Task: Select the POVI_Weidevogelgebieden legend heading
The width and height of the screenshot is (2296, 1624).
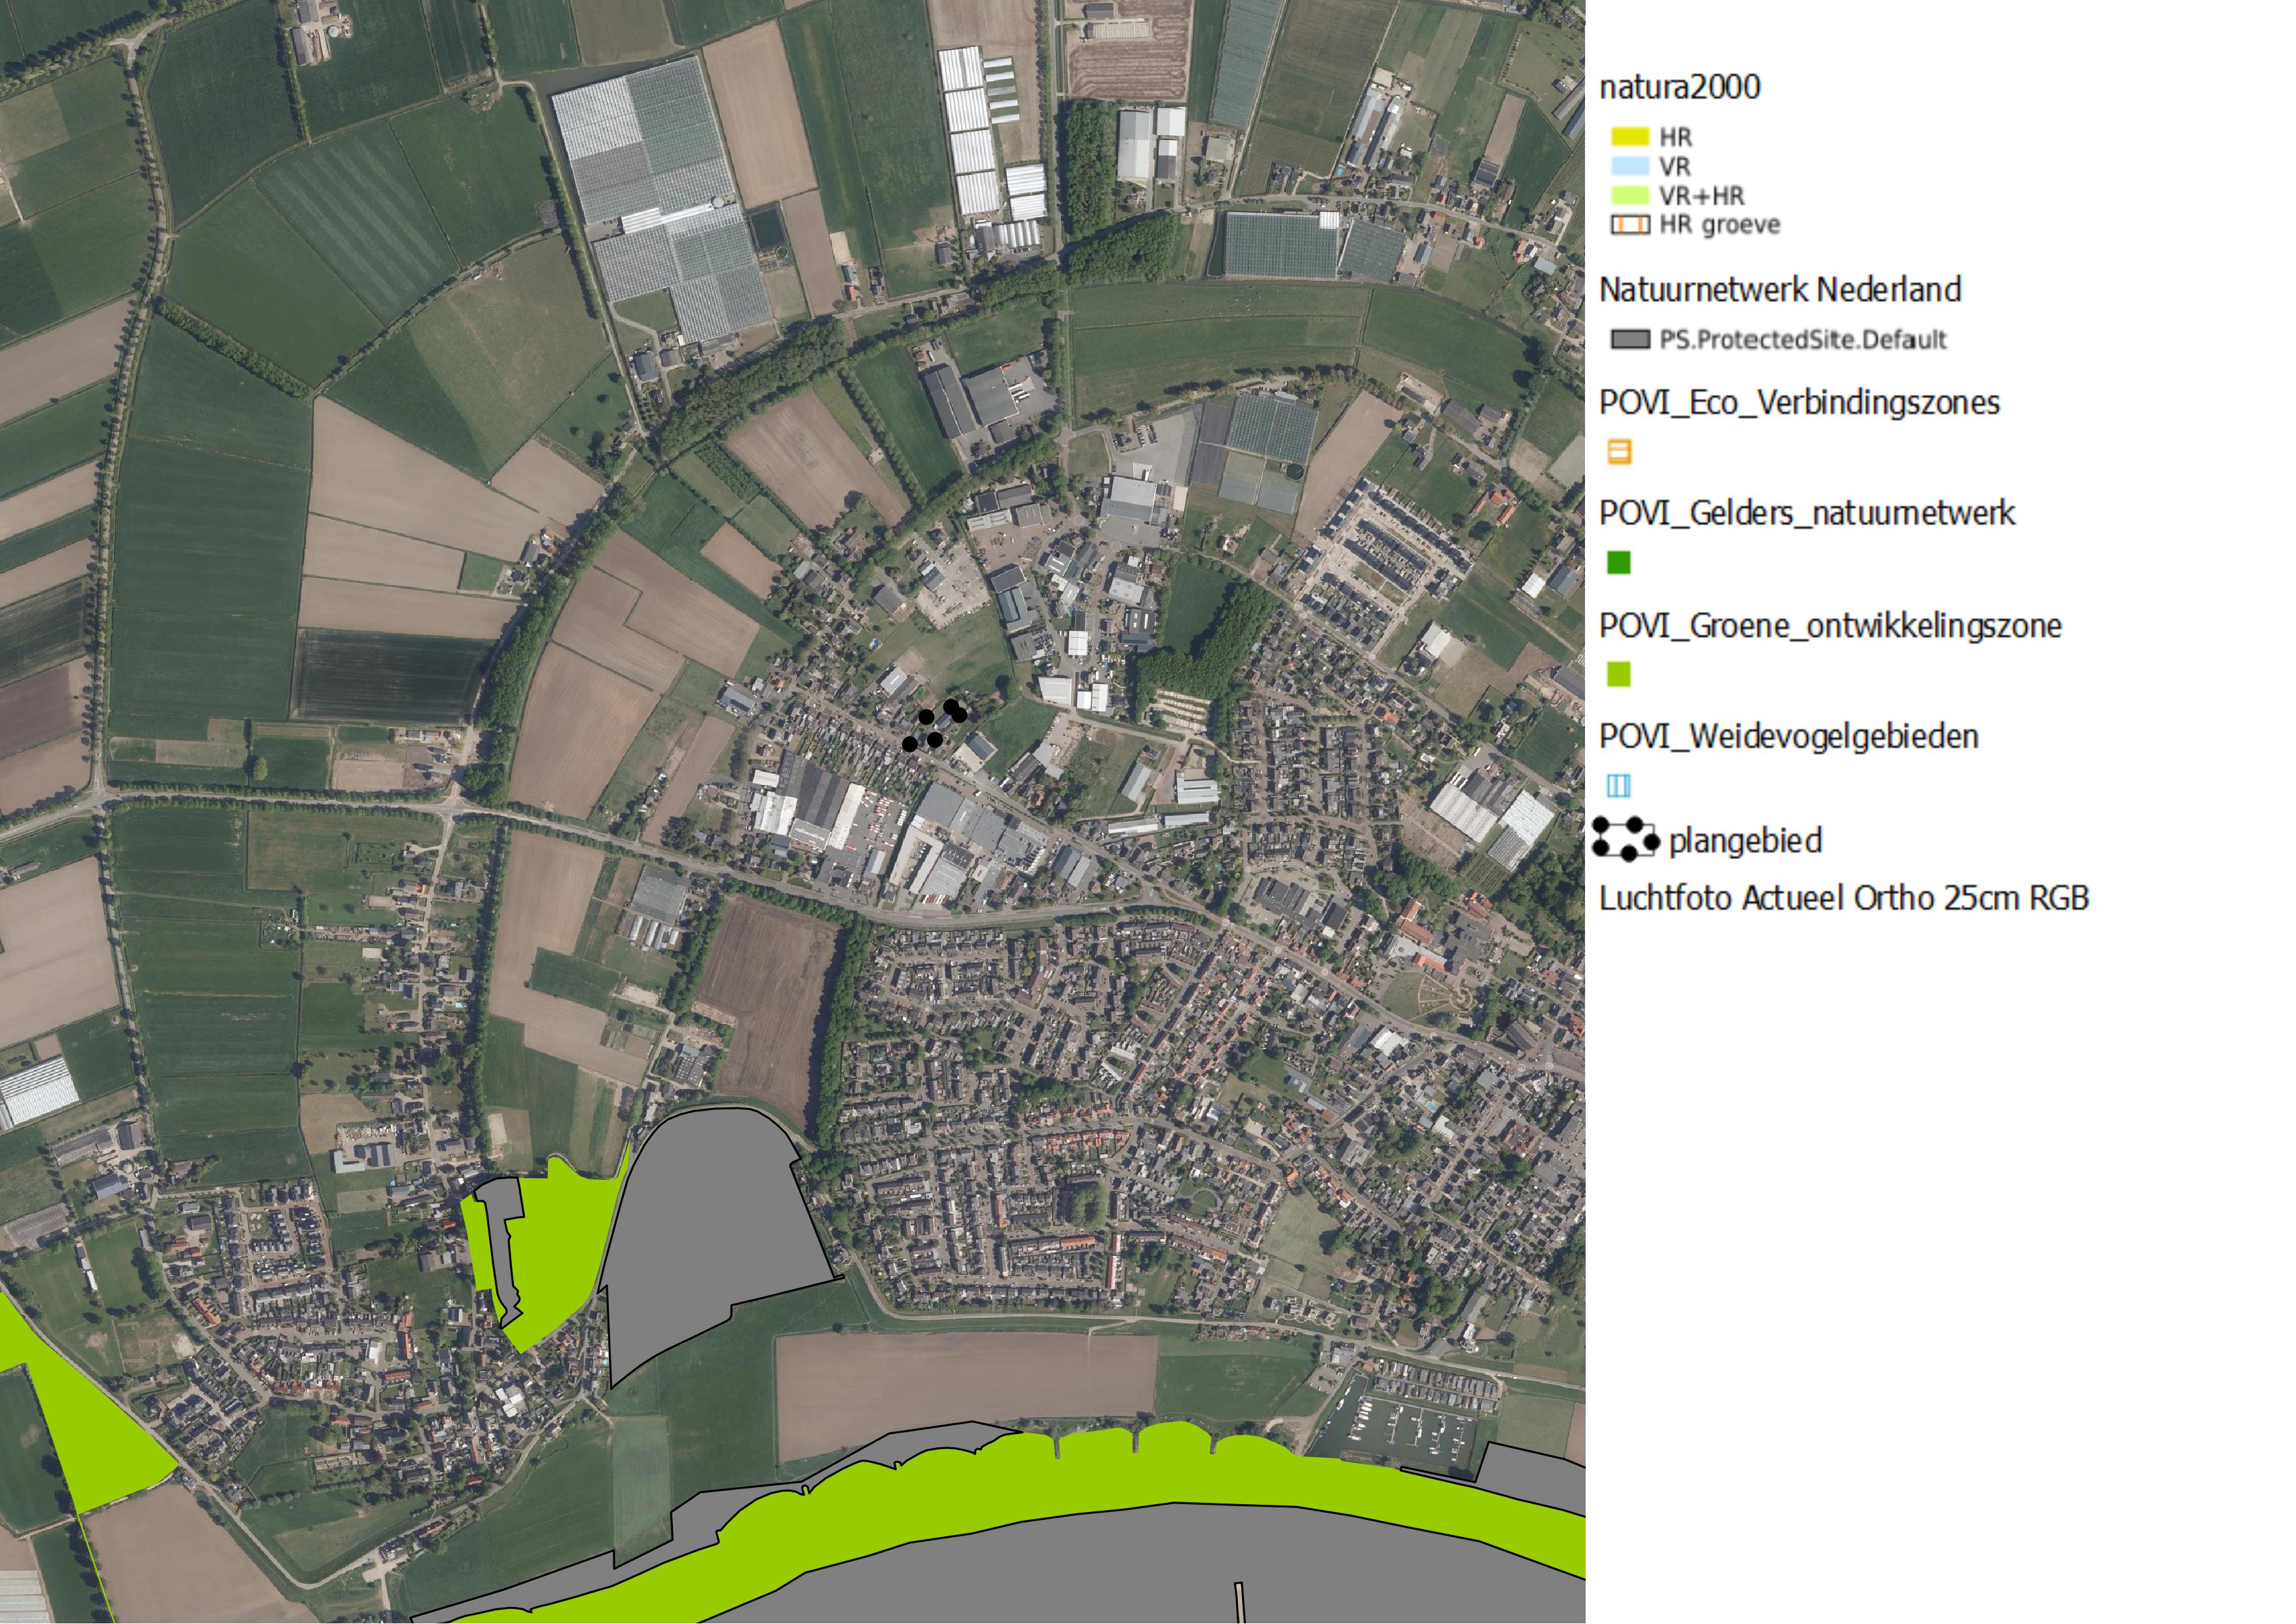Action: point(1789,737)
